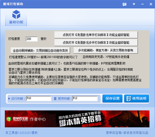Click the 我是卧龙单开打杂脚本 button

point(96,35)
